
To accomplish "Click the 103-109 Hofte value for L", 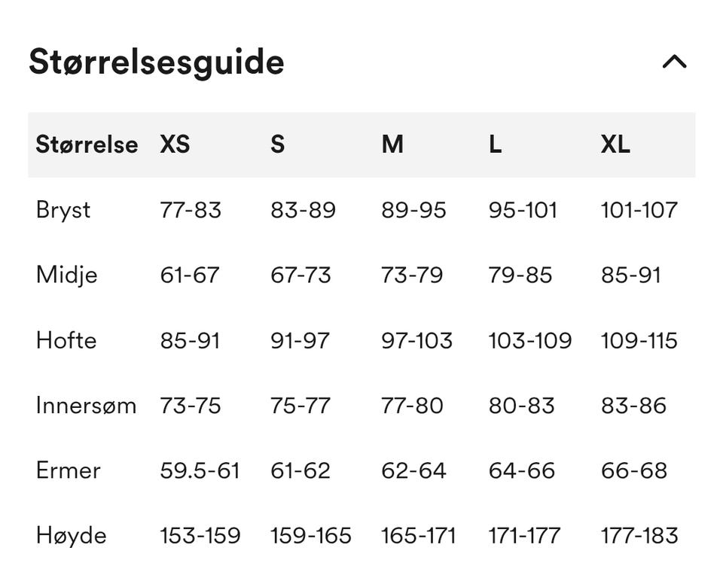I will pyautogui.click(x=530, y=341).
